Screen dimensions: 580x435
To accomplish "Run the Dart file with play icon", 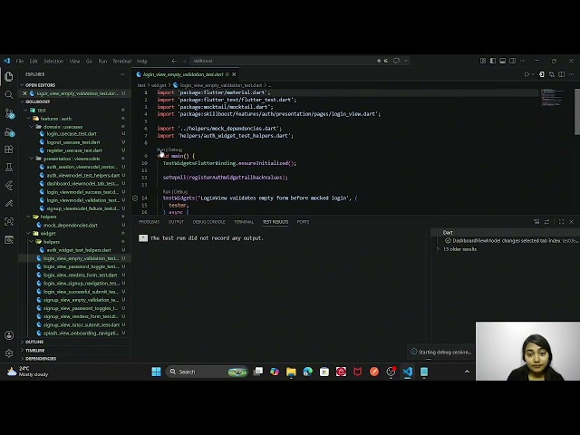I will [527, 74].
